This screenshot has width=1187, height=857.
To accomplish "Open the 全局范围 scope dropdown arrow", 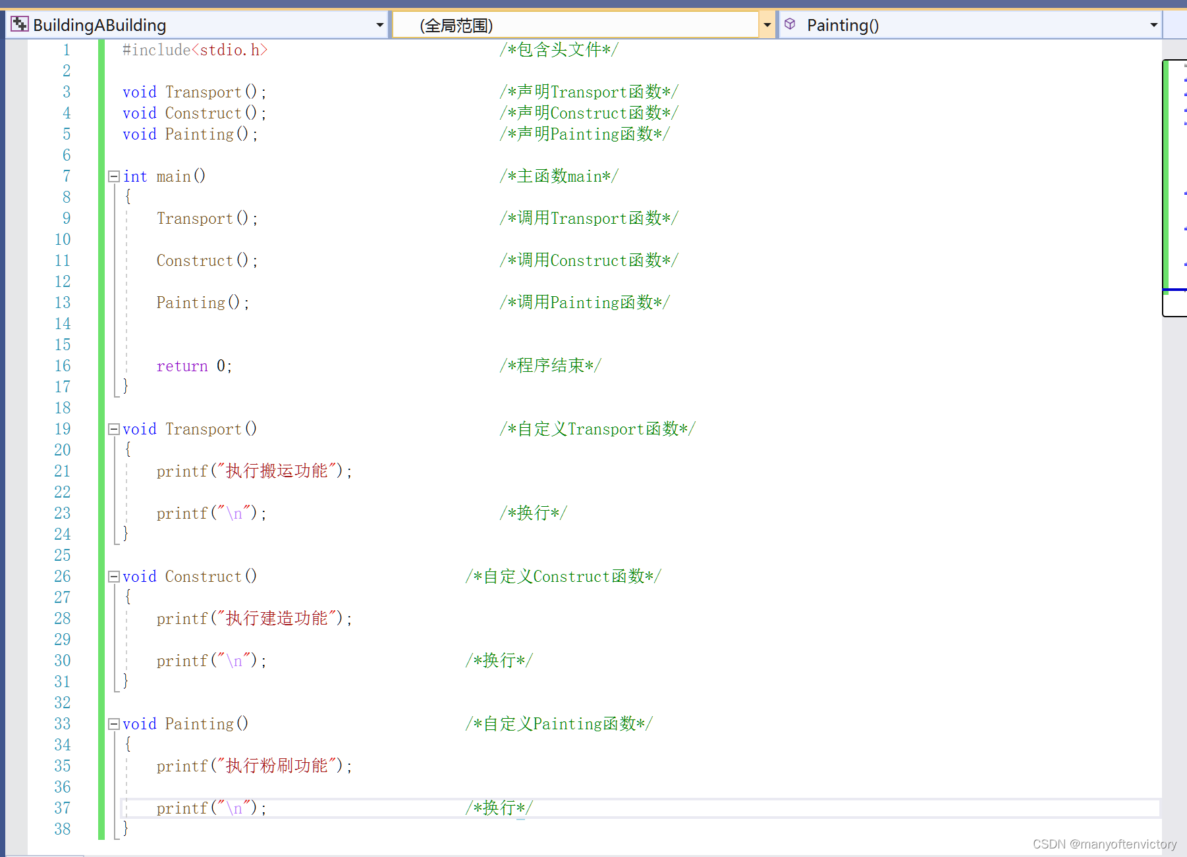I will [x=767, y=25].
